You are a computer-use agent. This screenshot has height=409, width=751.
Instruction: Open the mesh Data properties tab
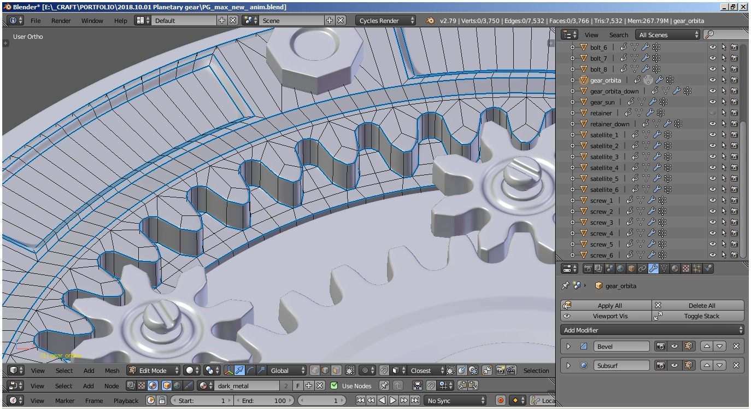click(664, 268)
